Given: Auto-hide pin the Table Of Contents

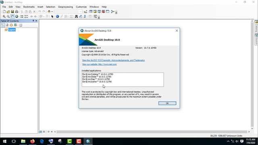Looking at the screenshot, I should coord(33,21).
